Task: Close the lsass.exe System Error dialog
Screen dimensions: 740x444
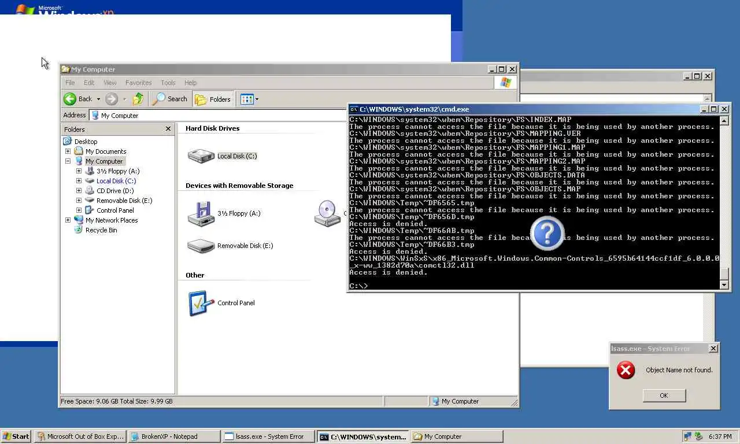Action: coord(713,348)
